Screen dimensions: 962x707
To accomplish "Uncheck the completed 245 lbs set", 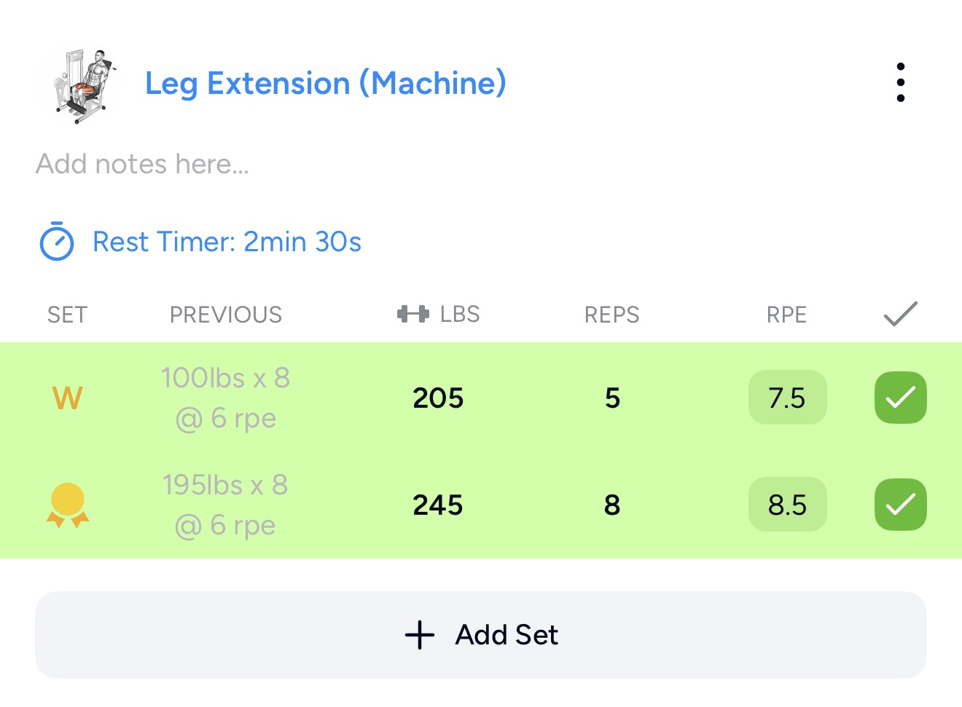I will point(901,505).
